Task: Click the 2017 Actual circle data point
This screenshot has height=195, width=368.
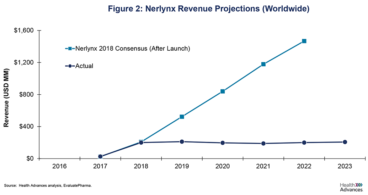Action: point(100,157)
